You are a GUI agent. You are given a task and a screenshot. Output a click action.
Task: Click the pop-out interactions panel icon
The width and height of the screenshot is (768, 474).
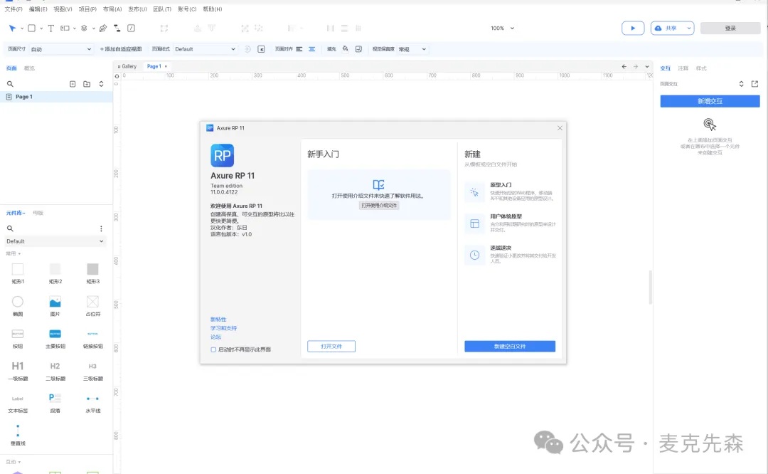(x=754, y=84)
